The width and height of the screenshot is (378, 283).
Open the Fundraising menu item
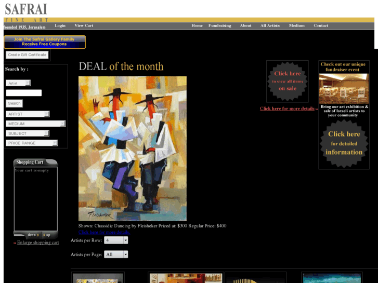219,25
